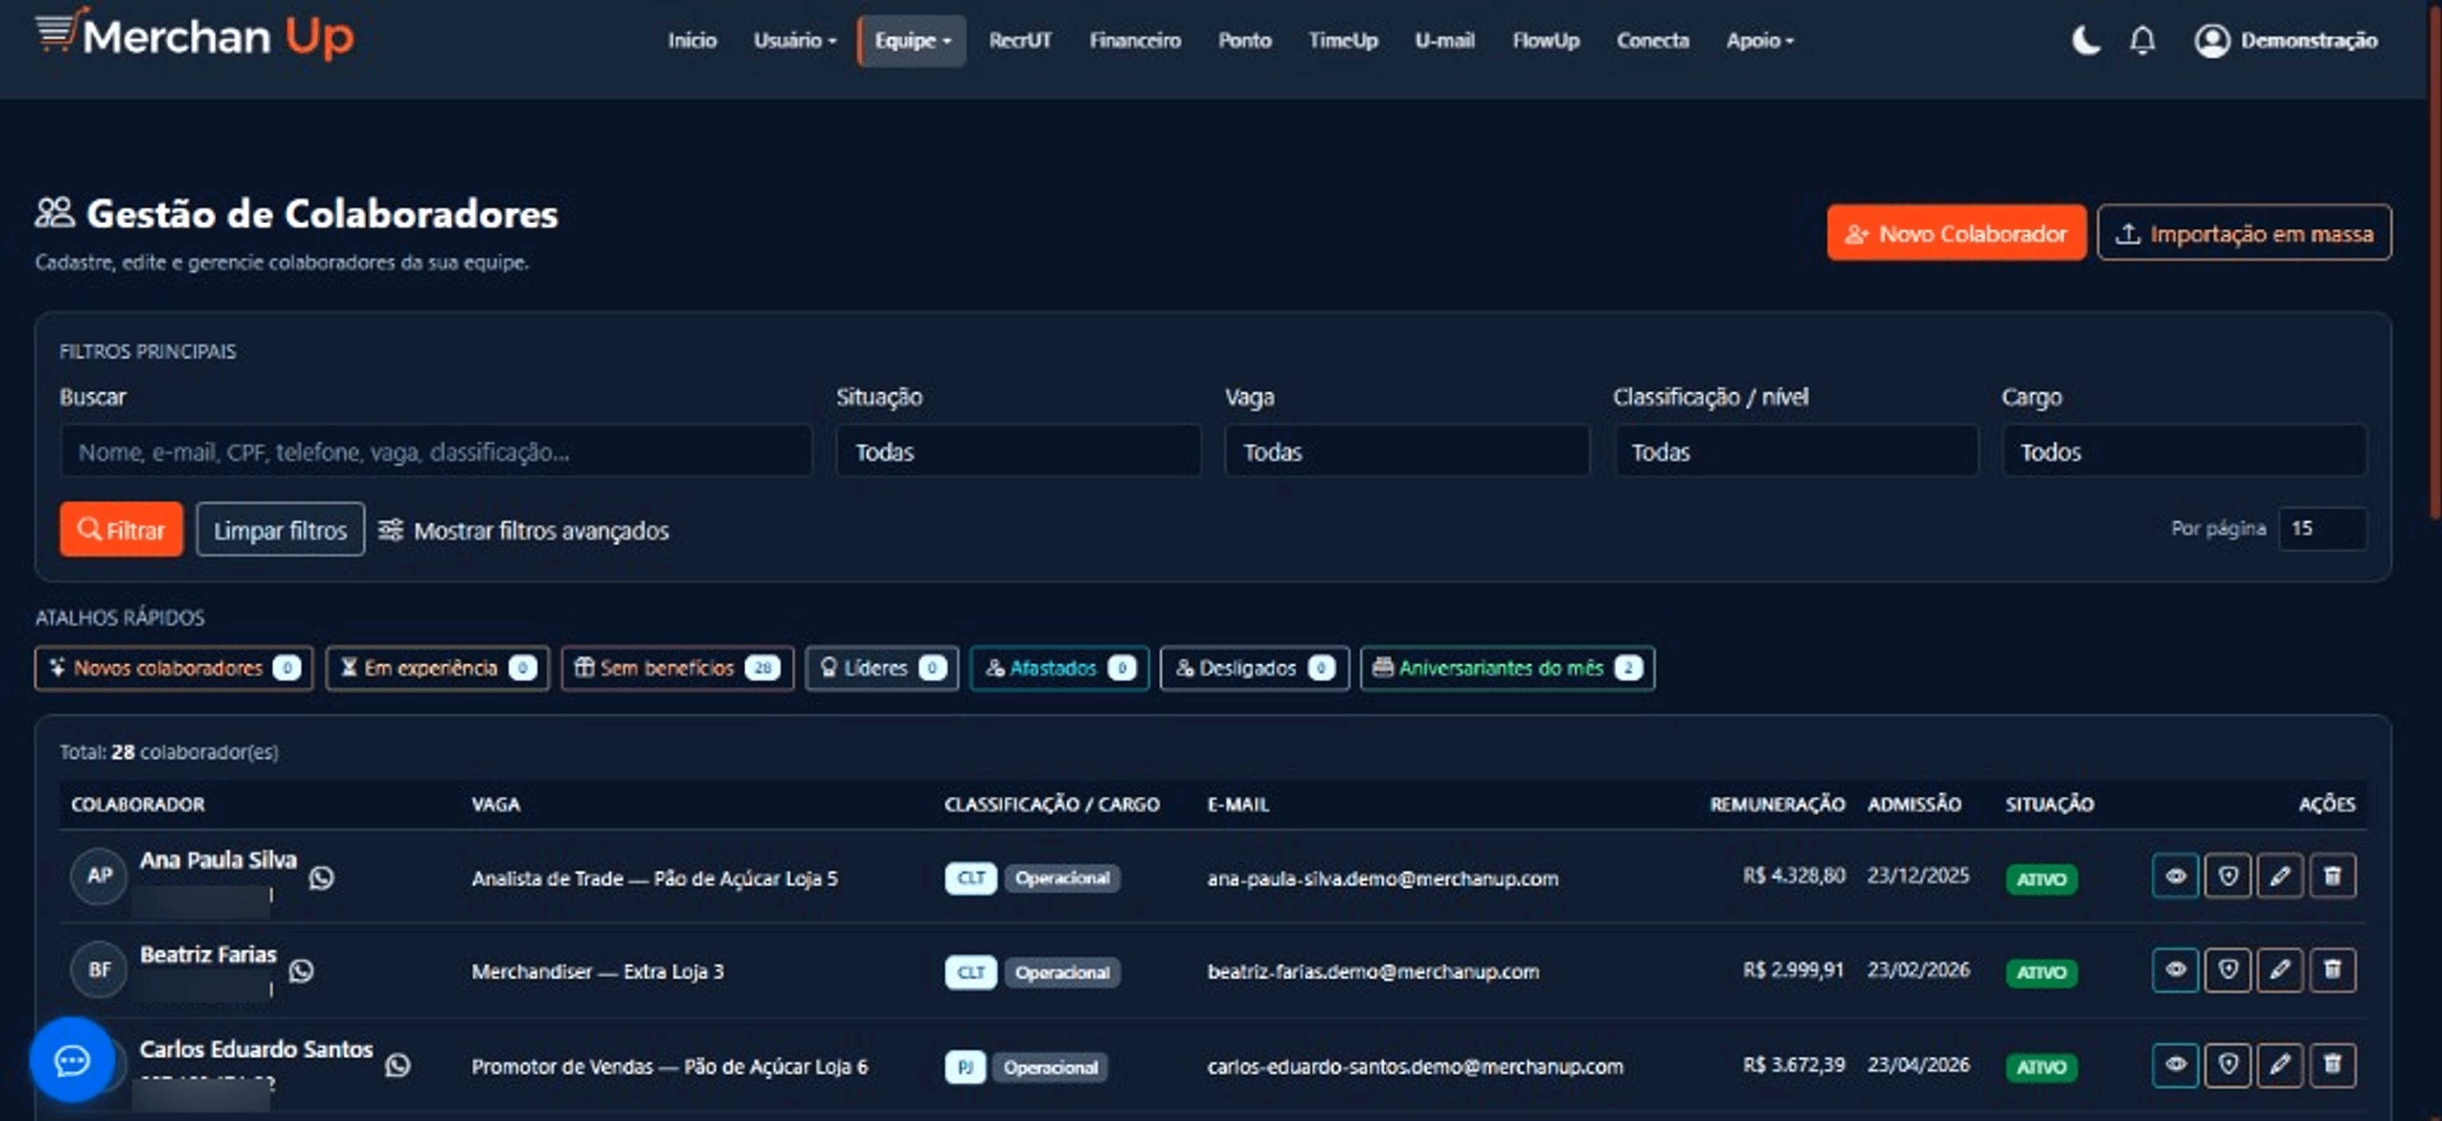Expand Usuário menu dropdown
2442x1121 pixels.
point(794,41)
